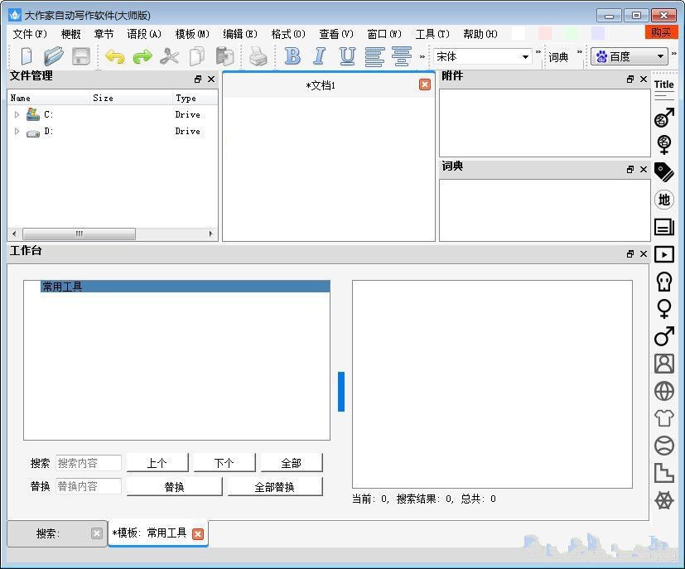The width and height of the screenshot is (685, 569).
Task: Click the 全部替换 button
Action: 274,487
